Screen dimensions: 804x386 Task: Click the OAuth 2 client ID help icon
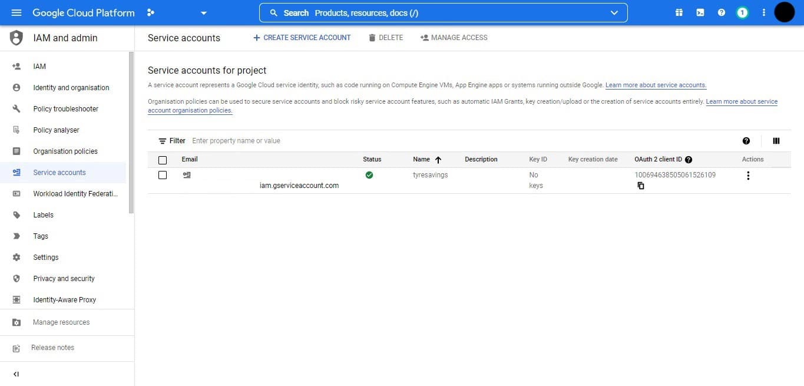(x=689, y=160)
